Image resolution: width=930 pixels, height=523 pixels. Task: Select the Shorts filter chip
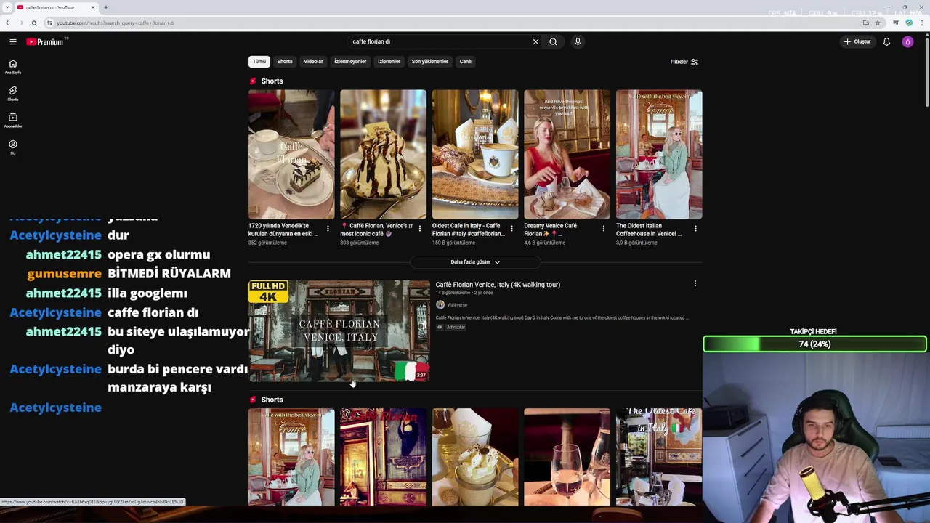[285, 62]
